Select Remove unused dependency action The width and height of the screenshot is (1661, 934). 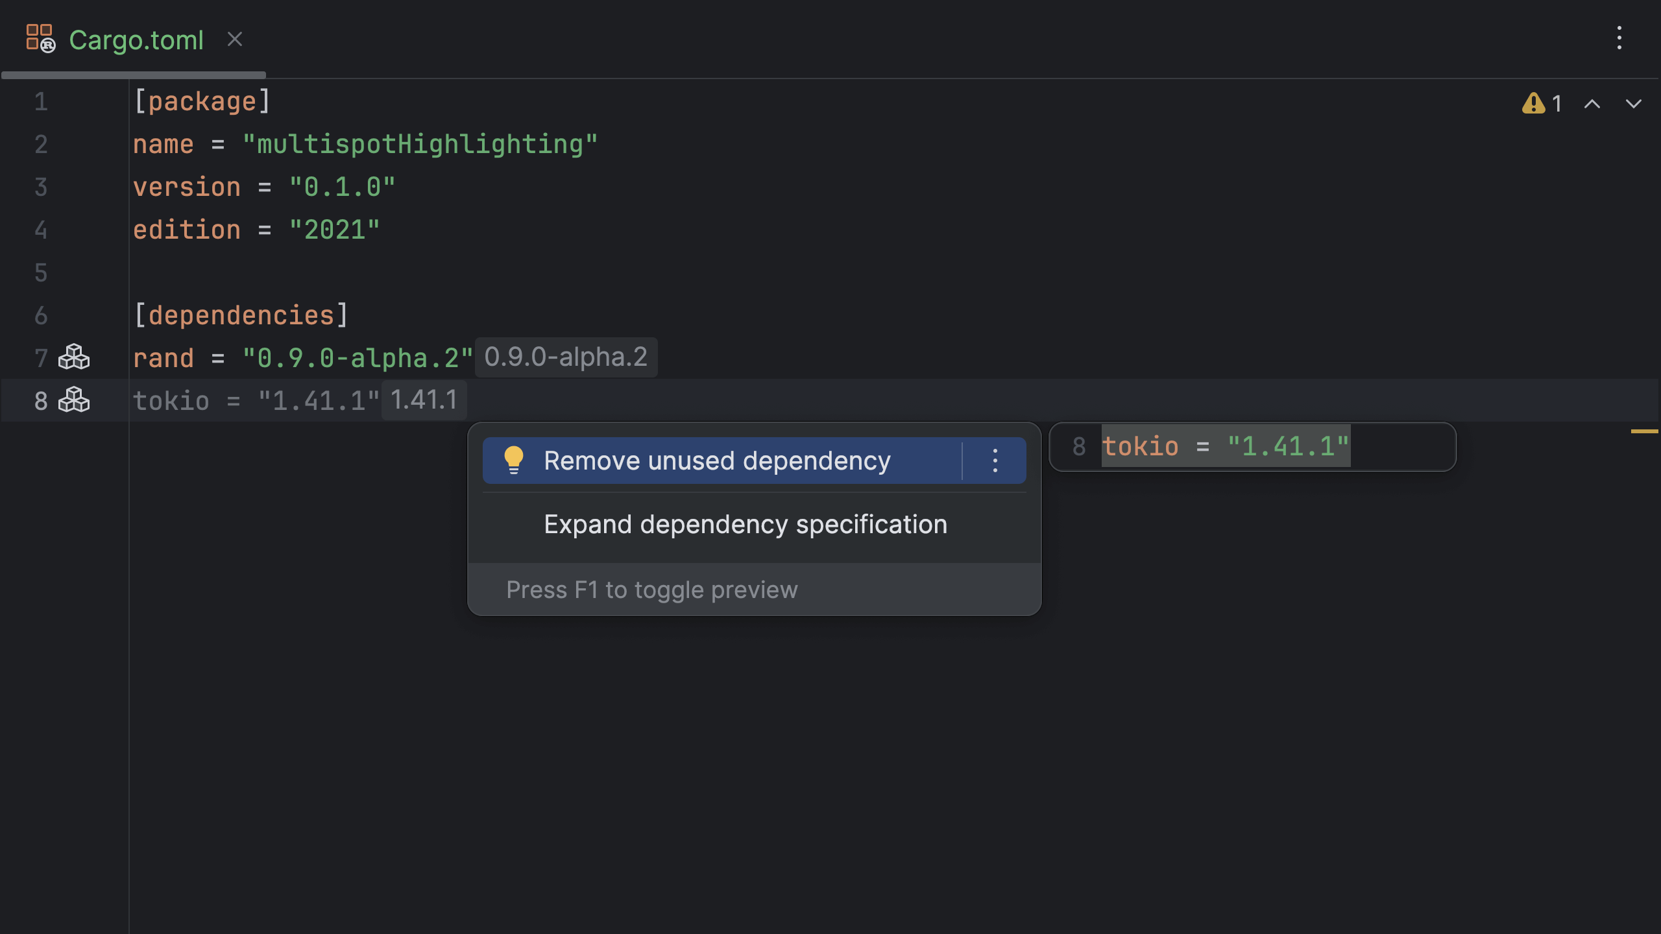(x=717, y=461)
